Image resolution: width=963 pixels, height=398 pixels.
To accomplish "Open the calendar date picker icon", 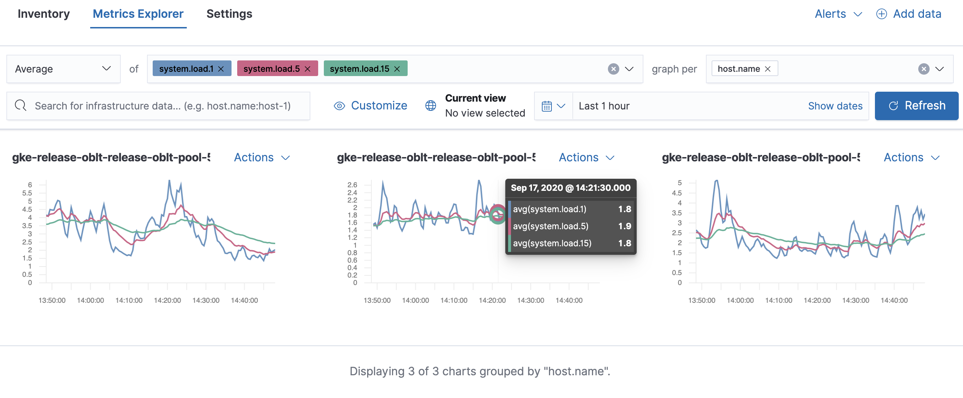I will [x=547, y=106].
